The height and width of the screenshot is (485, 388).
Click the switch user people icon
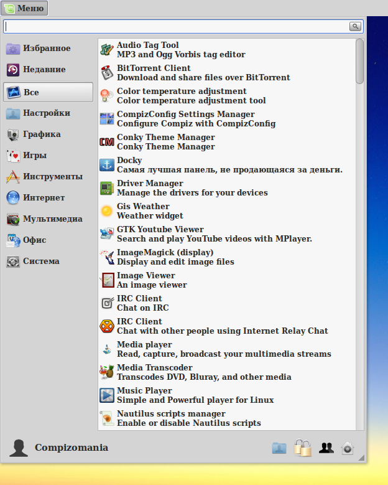(326, 448)
